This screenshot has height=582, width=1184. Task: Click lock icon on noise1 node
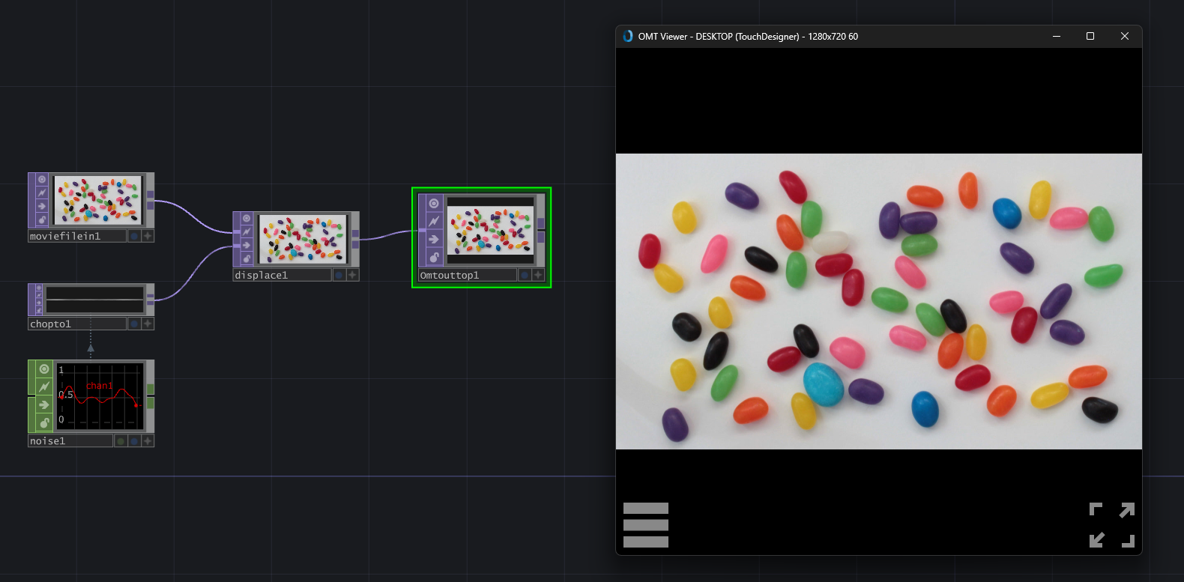[x=44, y=422]
